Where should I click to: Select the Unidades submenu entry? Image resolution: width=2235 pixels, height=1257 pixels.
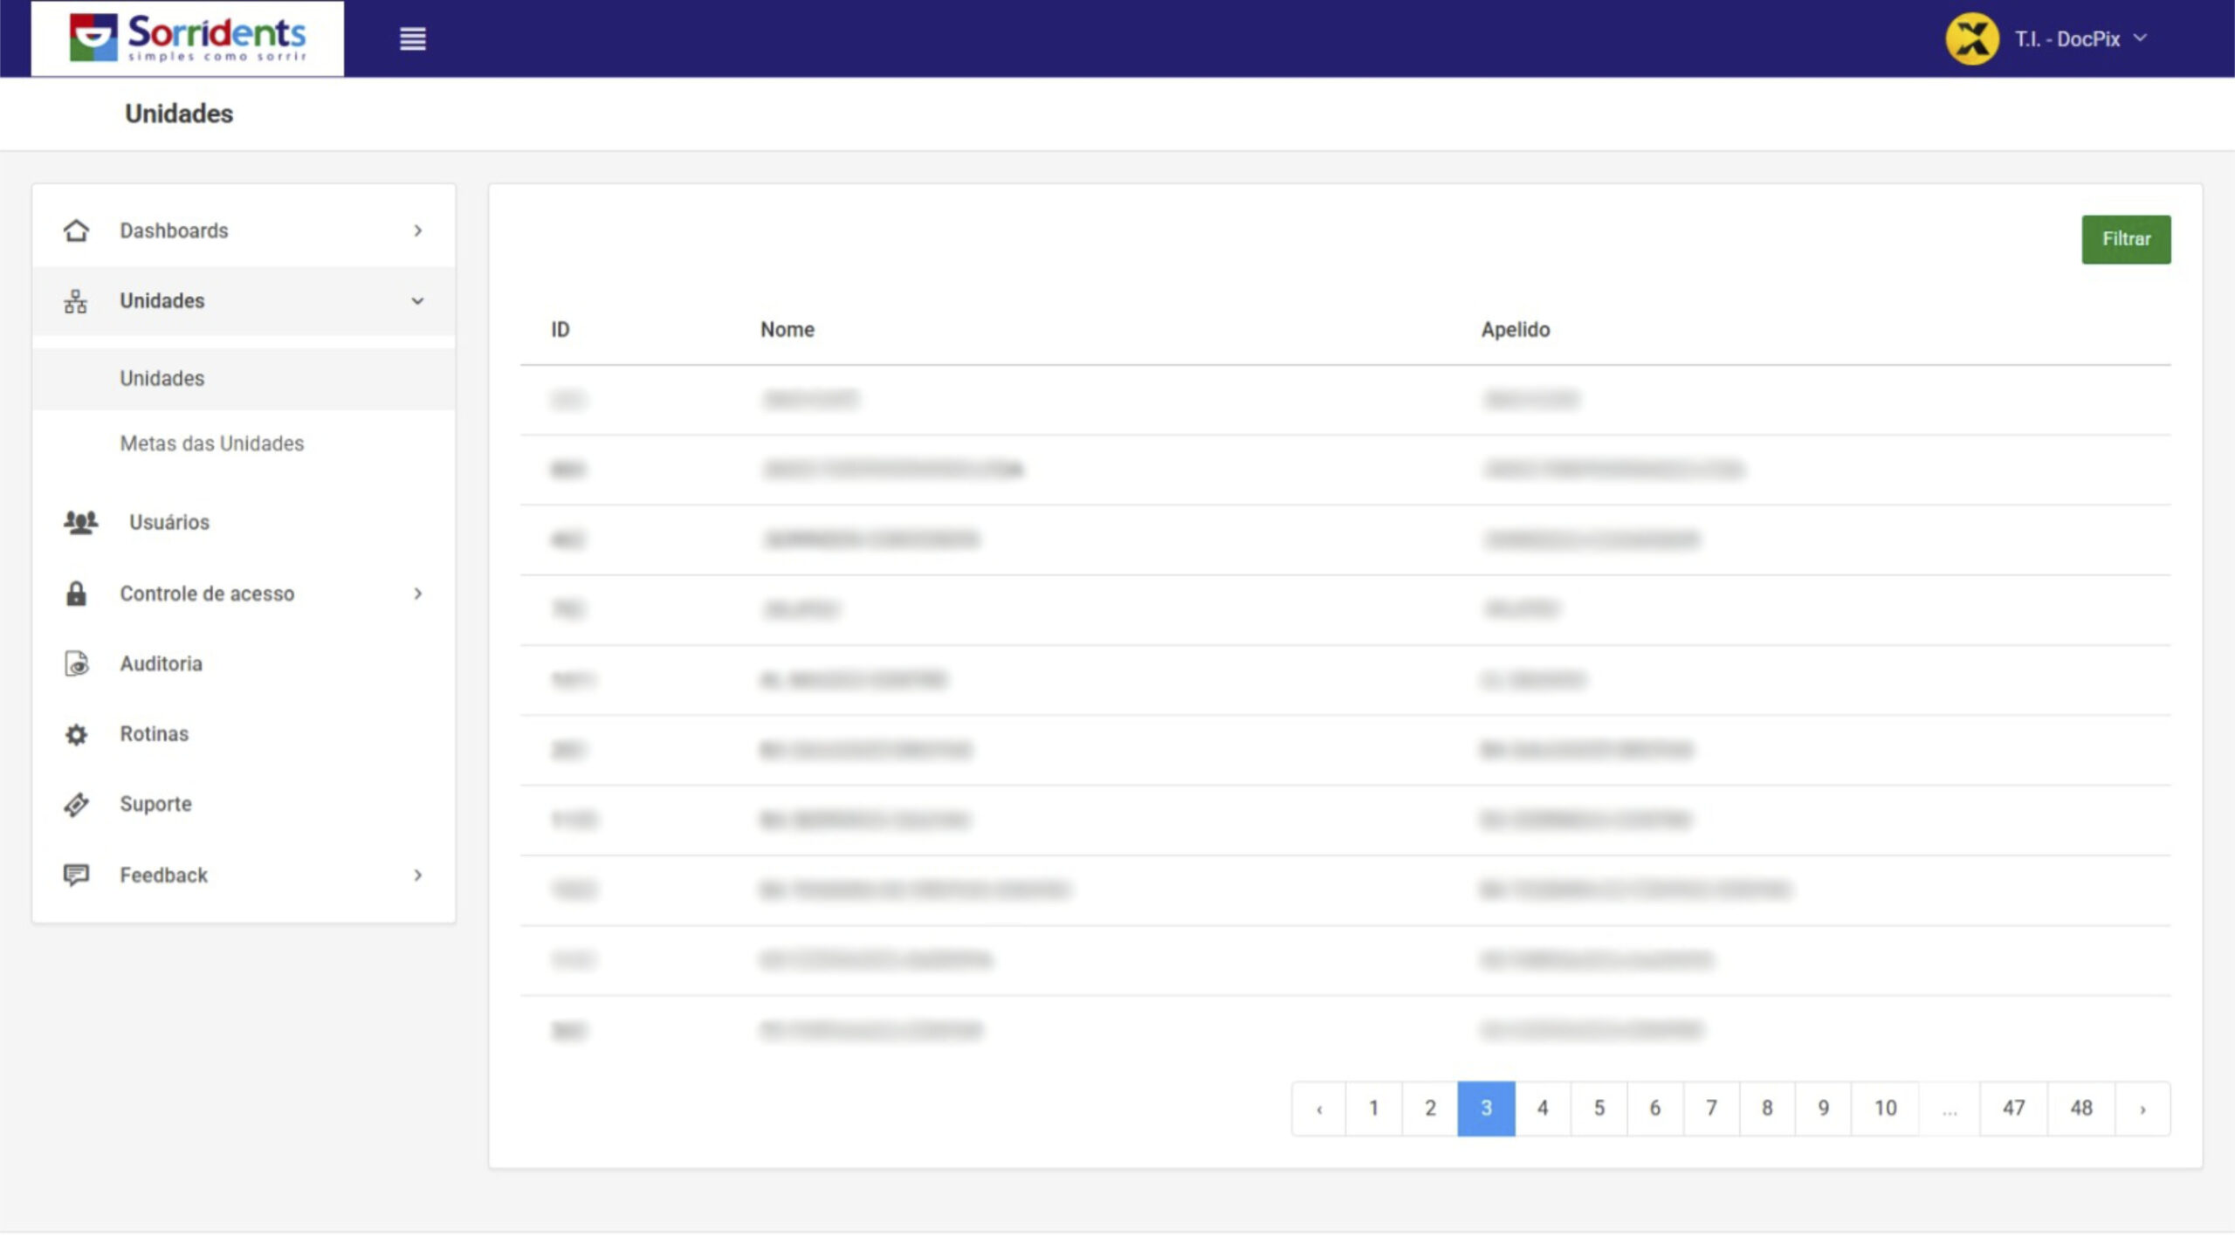click(x=162, y=379)
